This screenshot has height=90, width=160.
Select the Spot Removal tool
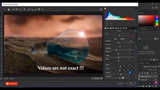coord(29,9)
